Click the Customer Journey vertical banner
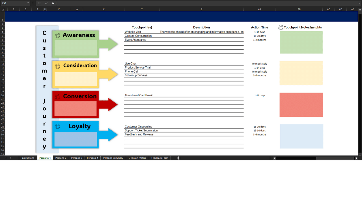Viewport: 362px width, 204px height. click(44, 89)
